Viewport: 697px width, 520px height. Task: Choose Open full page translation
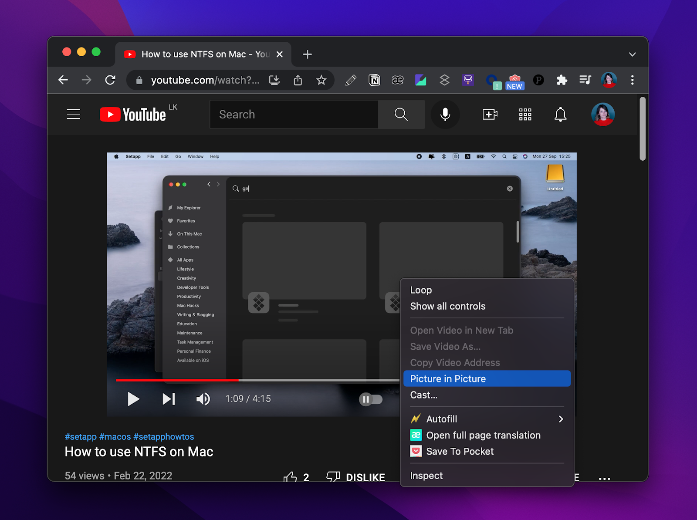487,435
